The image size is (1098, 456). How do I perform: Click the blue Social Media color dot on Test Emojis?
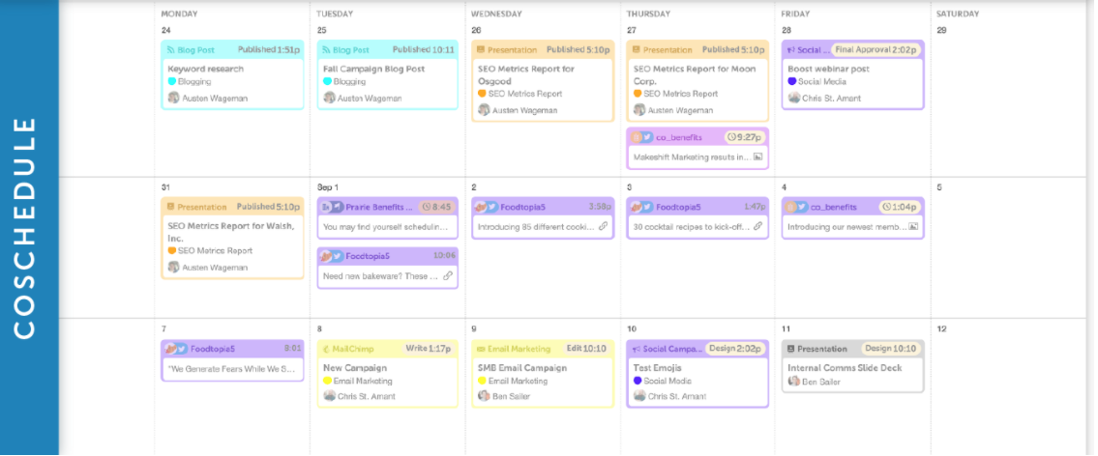[x=638, y=381]
